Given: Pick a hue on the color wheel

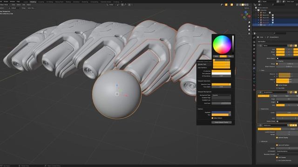Looking at the screenshot, I should click(x=222, y=45).
